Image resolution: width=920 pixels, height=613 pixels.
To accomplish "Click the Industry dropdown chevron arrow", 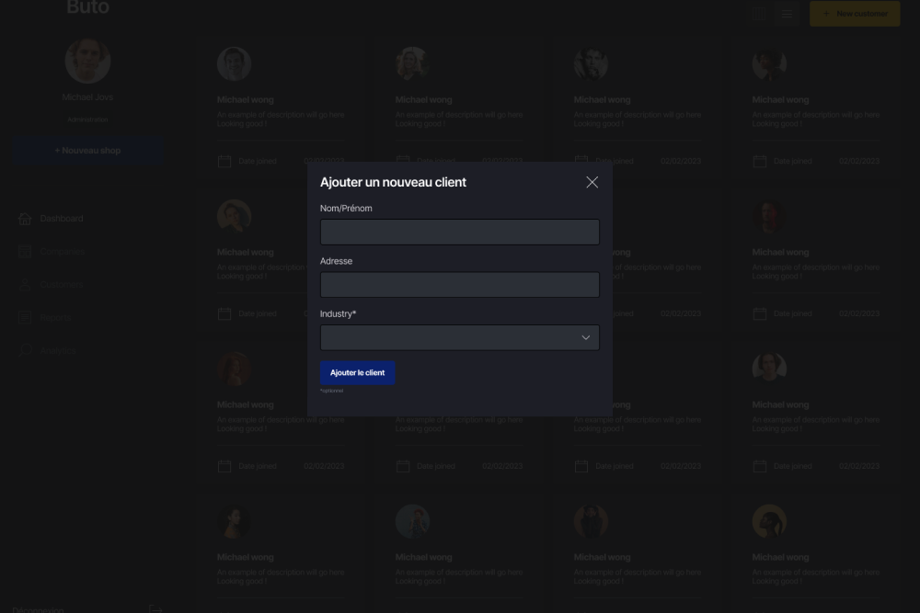I will coord(585,337).
